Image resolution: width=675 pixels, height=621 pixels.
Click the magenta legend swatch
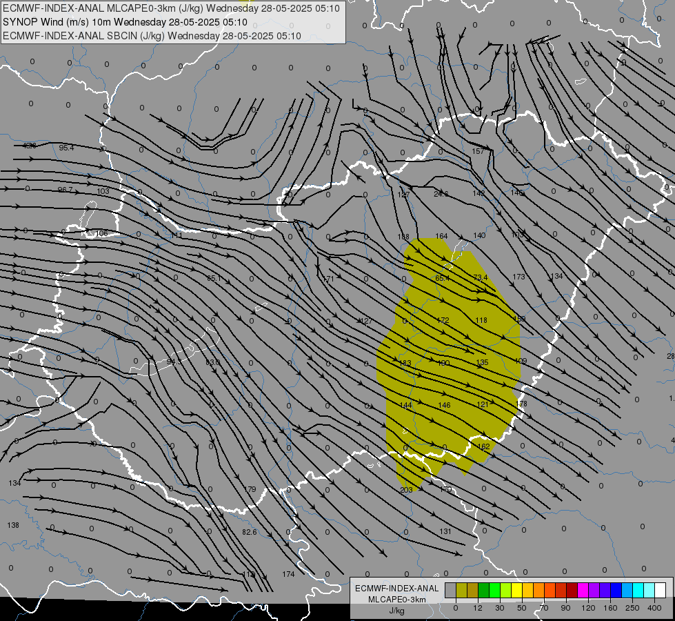pyautogui.click(x=583, y=590)
